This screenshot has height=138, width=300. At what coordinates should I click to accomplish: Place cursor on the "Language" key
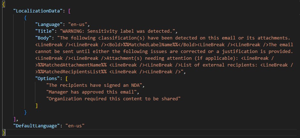[x=48, y=24]
